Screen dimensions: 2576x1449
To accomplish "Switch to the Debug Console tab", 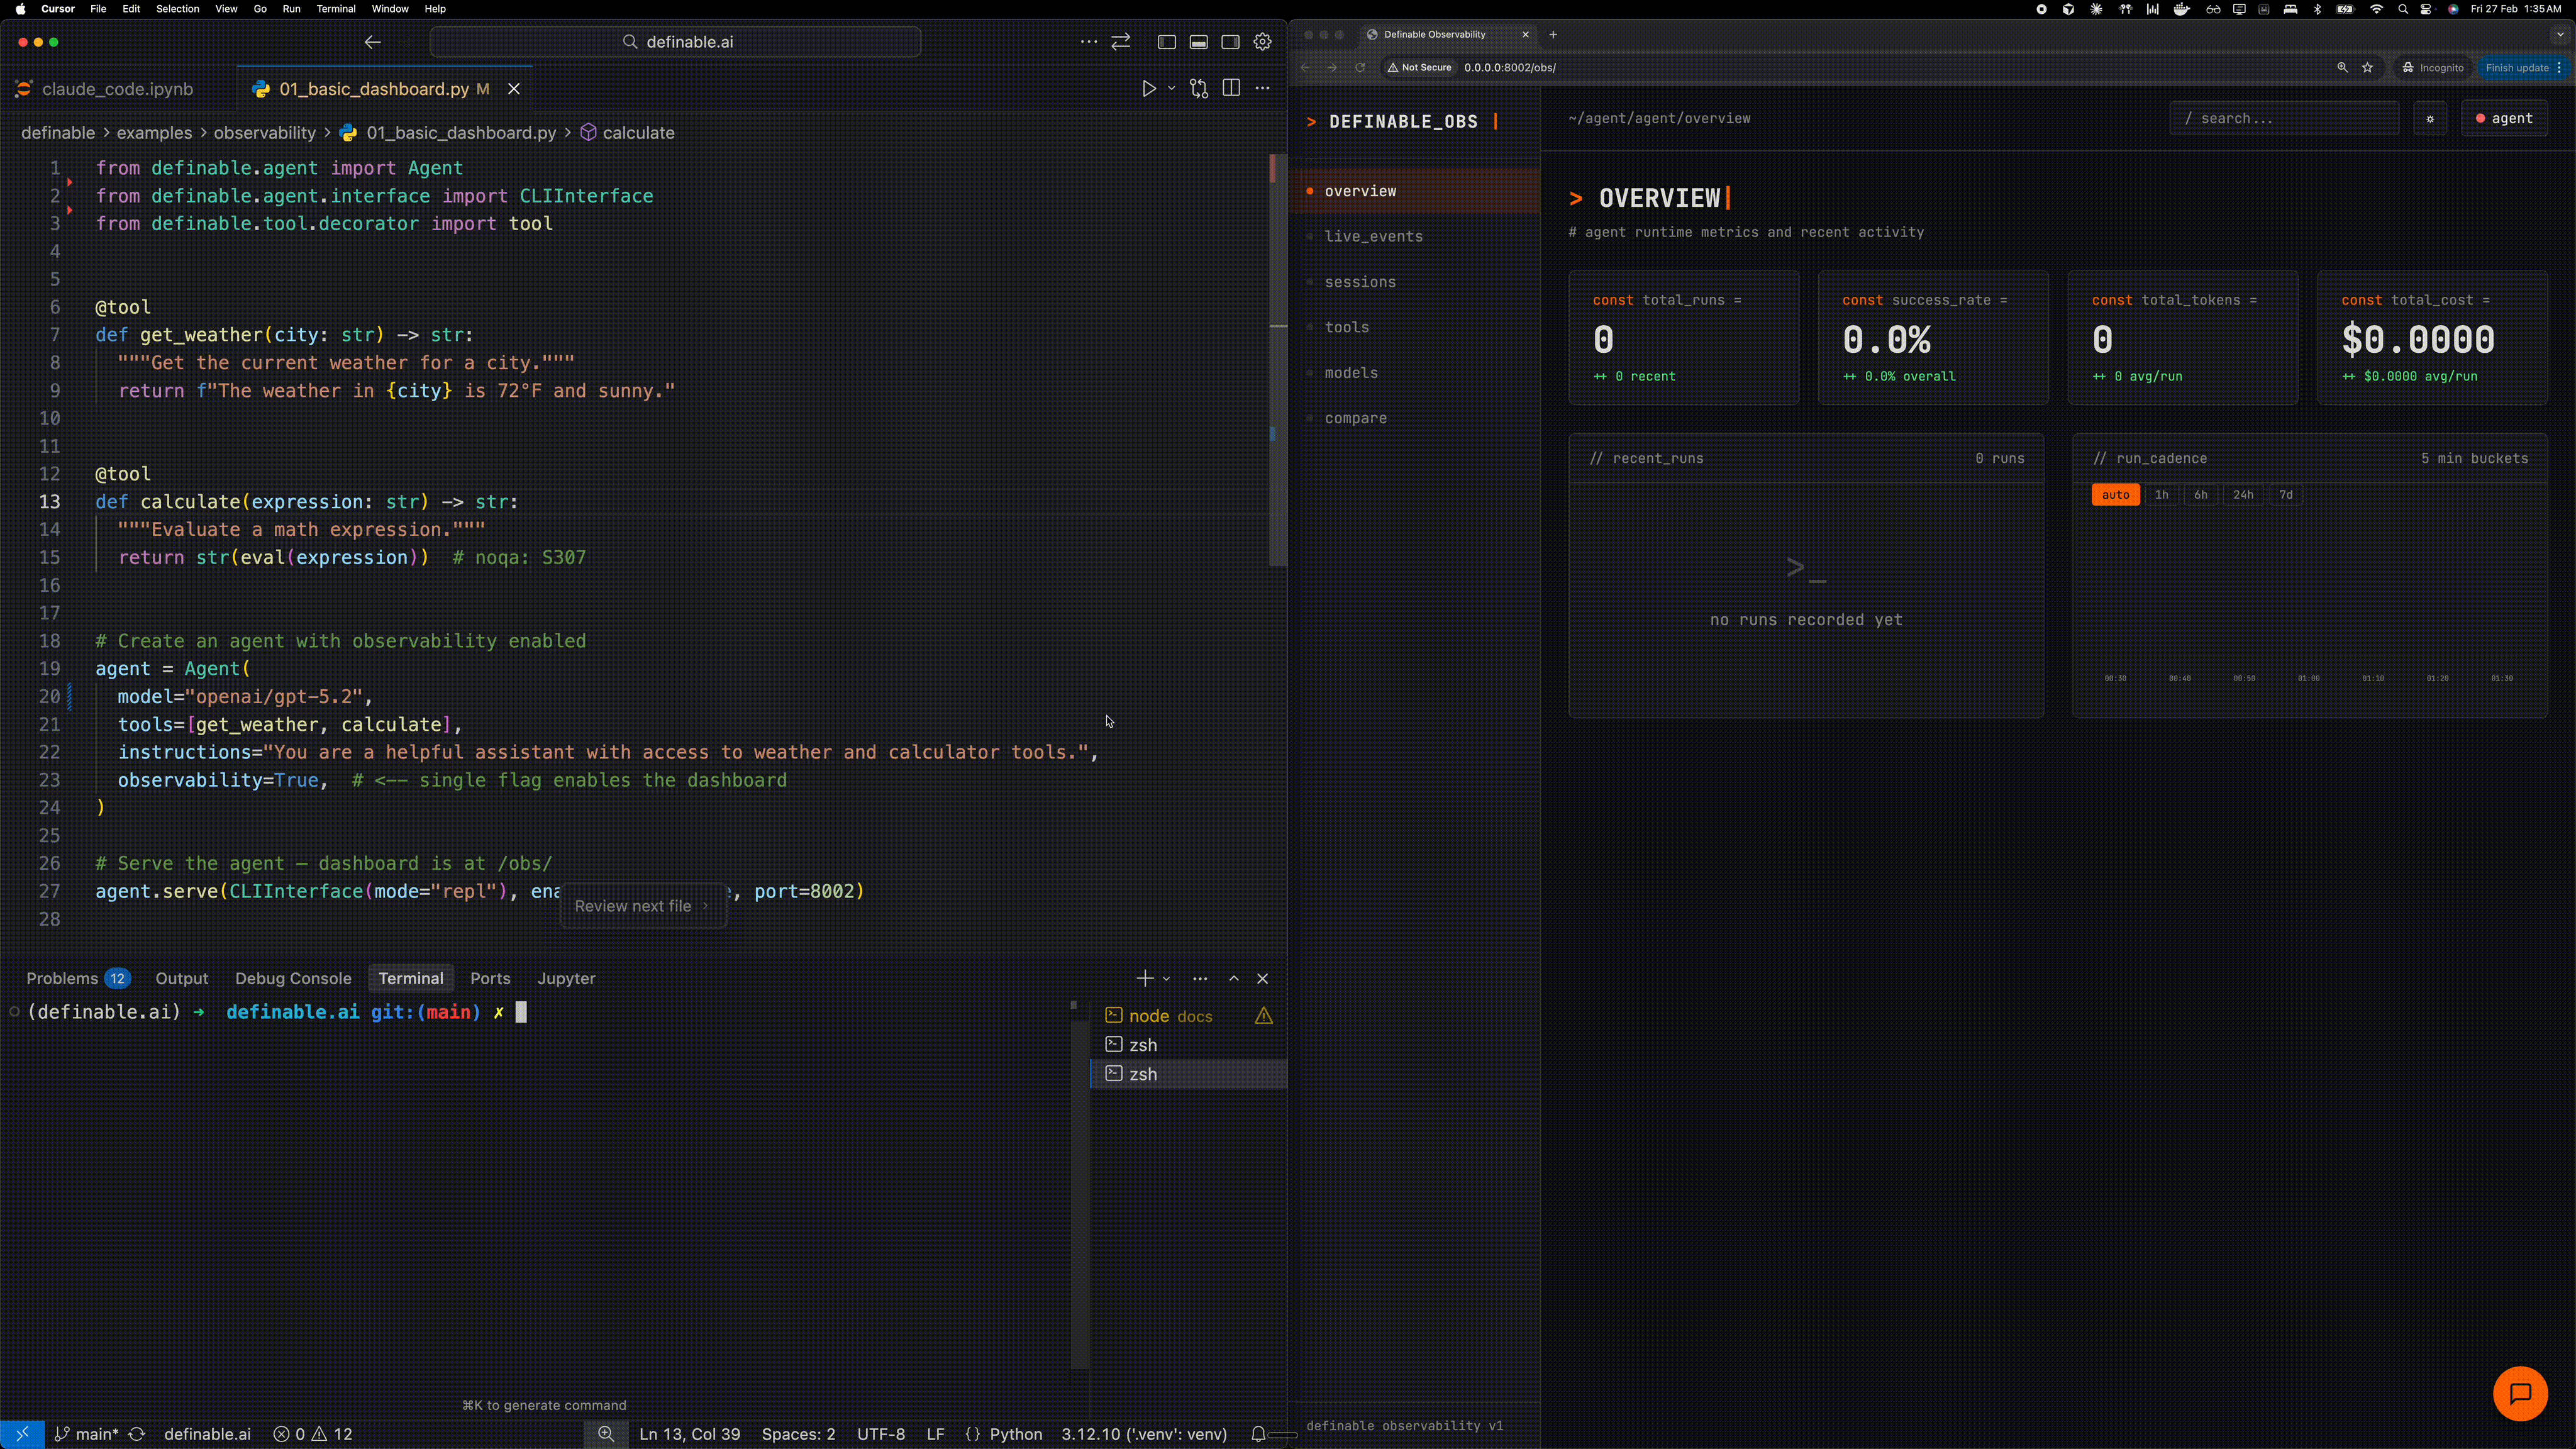I will [293, 979].
